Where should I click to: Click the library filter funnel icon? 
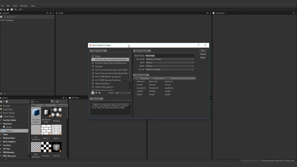[52, 101]
